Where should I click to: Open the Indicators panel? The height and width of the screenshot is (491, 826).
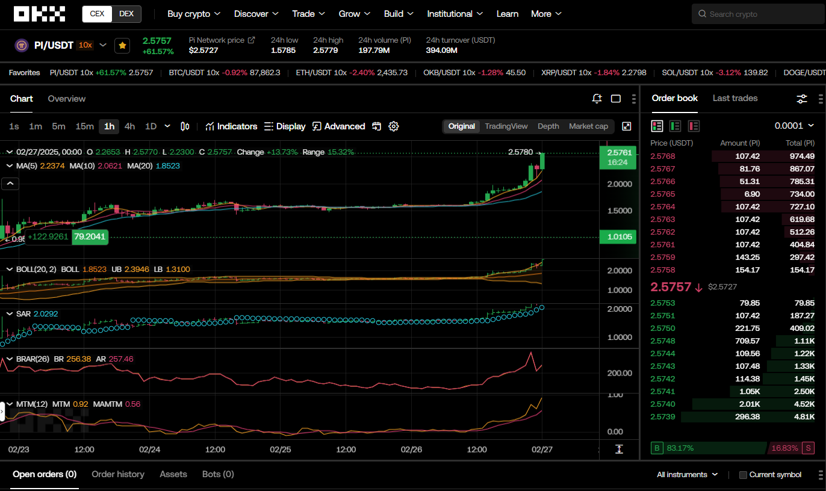click(x=231, y=126)
